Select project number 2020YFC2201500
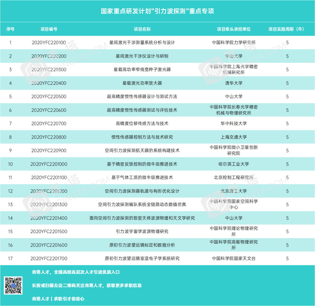315x306 pixels. (x=49, y=231)
